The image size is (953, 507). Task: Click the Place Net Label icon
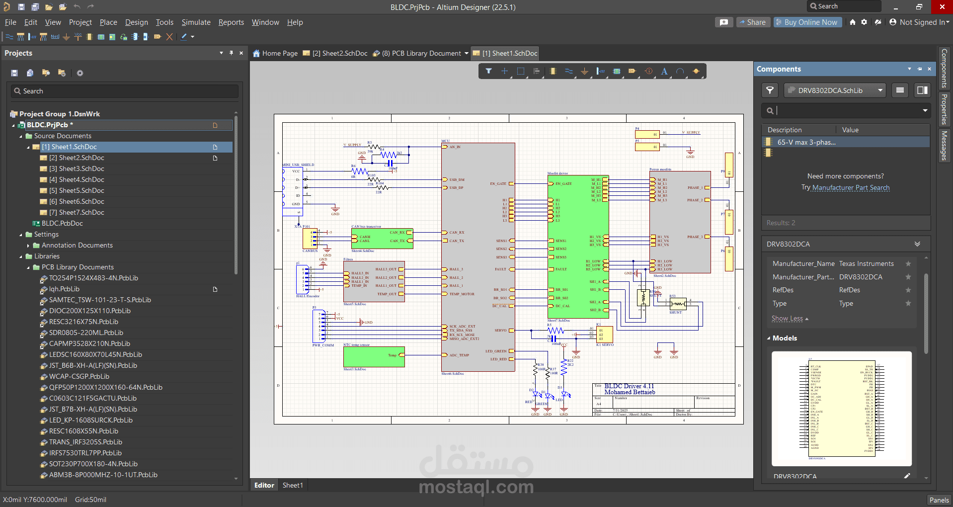pos(55,37)
